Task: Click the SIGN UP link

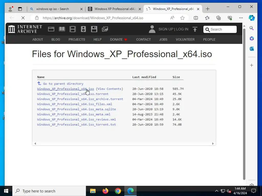Action: pos(166,29)
